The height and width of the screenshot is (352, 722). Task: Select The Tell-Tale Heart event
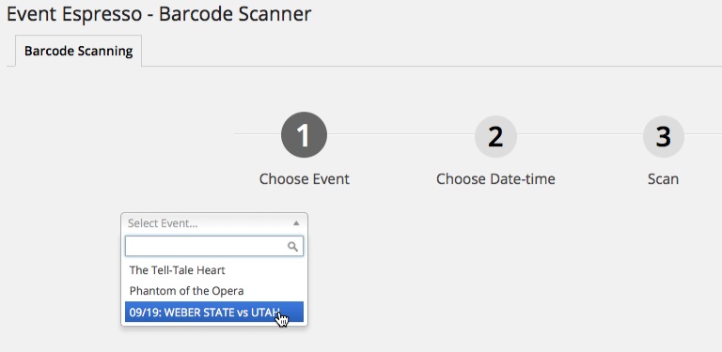tap(214, 269)
